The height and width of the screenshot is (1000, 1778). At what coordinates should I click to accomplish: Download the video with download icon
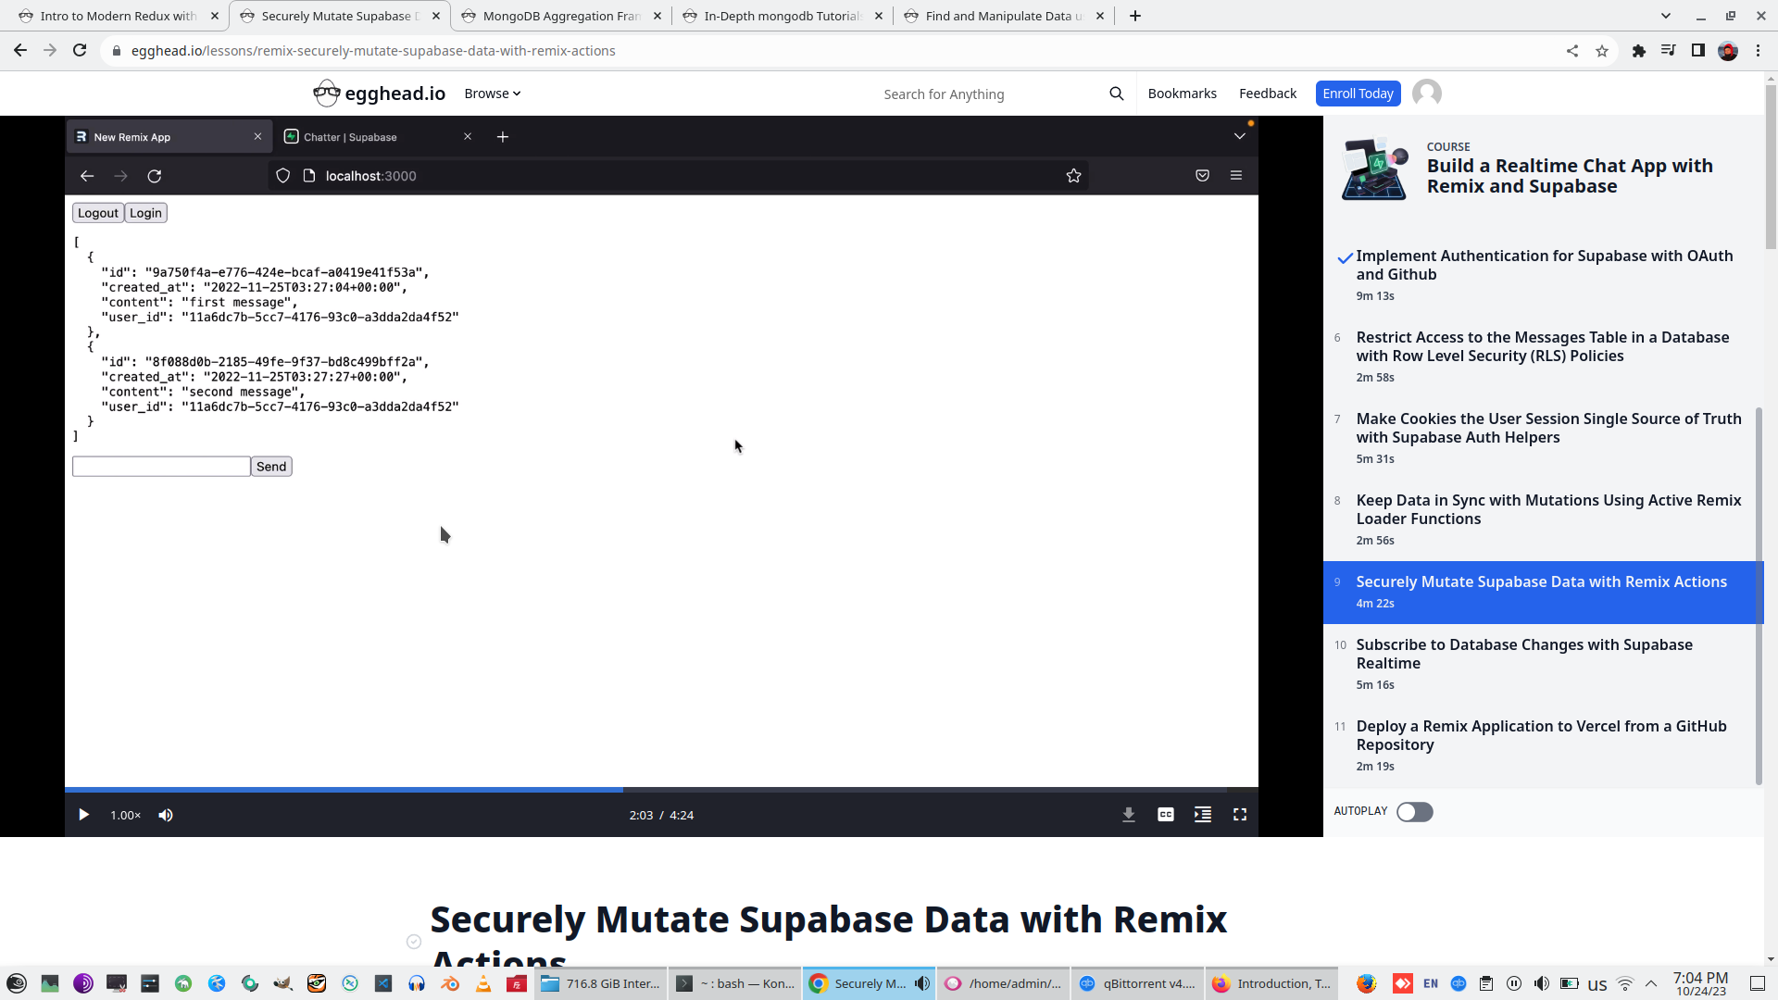1129,815
